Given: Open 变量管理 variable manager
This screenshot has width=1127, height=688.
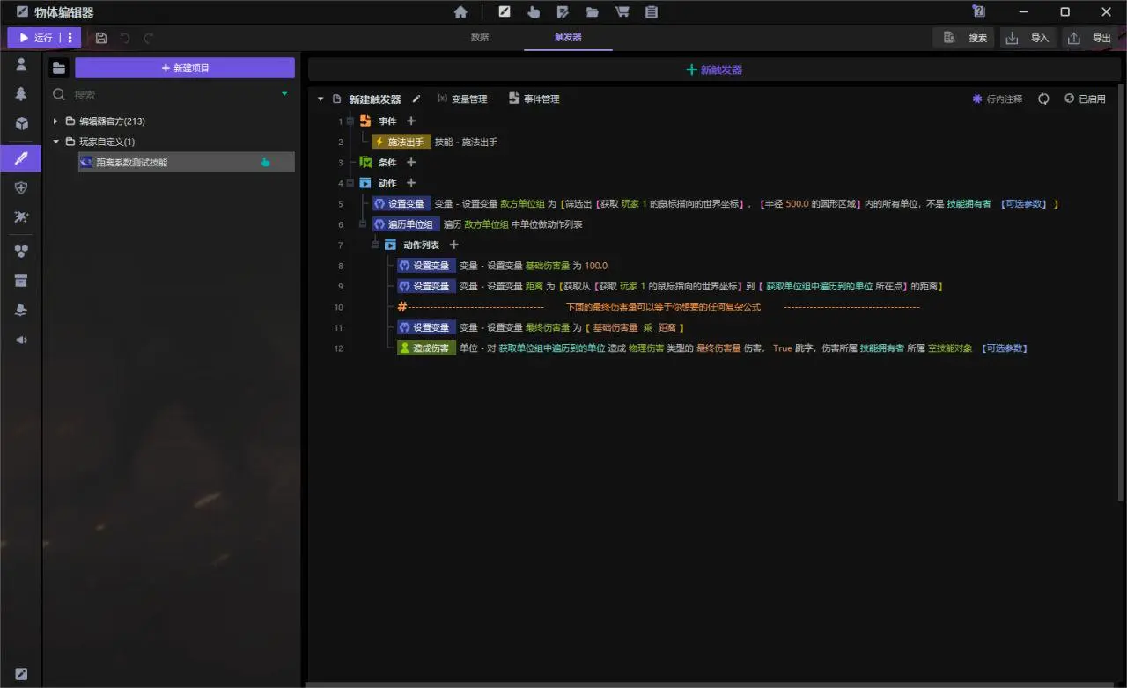Looking at the screenshot, I should 462,99.
